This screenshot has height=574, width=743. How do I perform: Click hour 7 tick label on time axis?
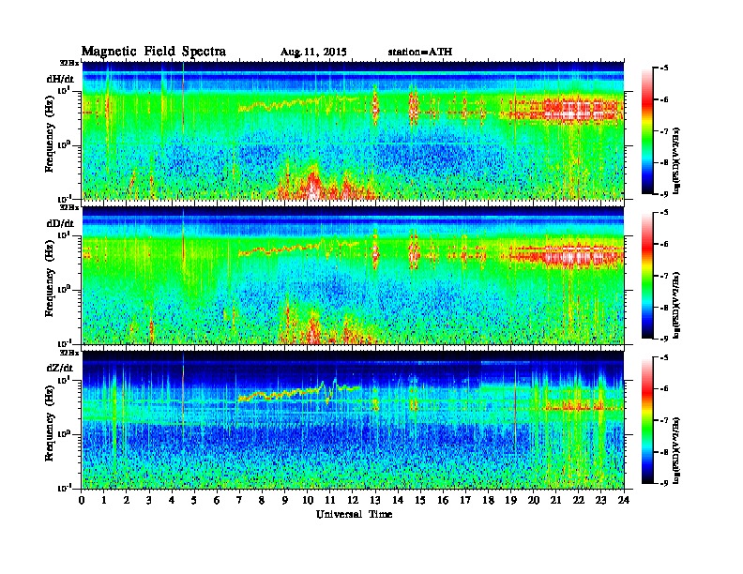point(240,500)
